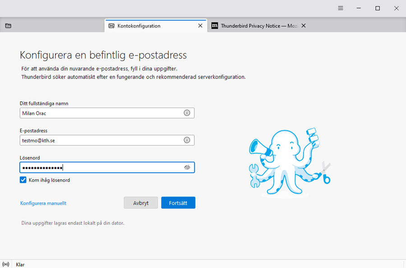Image resolution: width=406 pixels, height=268 pixels.
Task: Click the Mozilla icon on Privacy Notice tab
Action: point(215,26)
